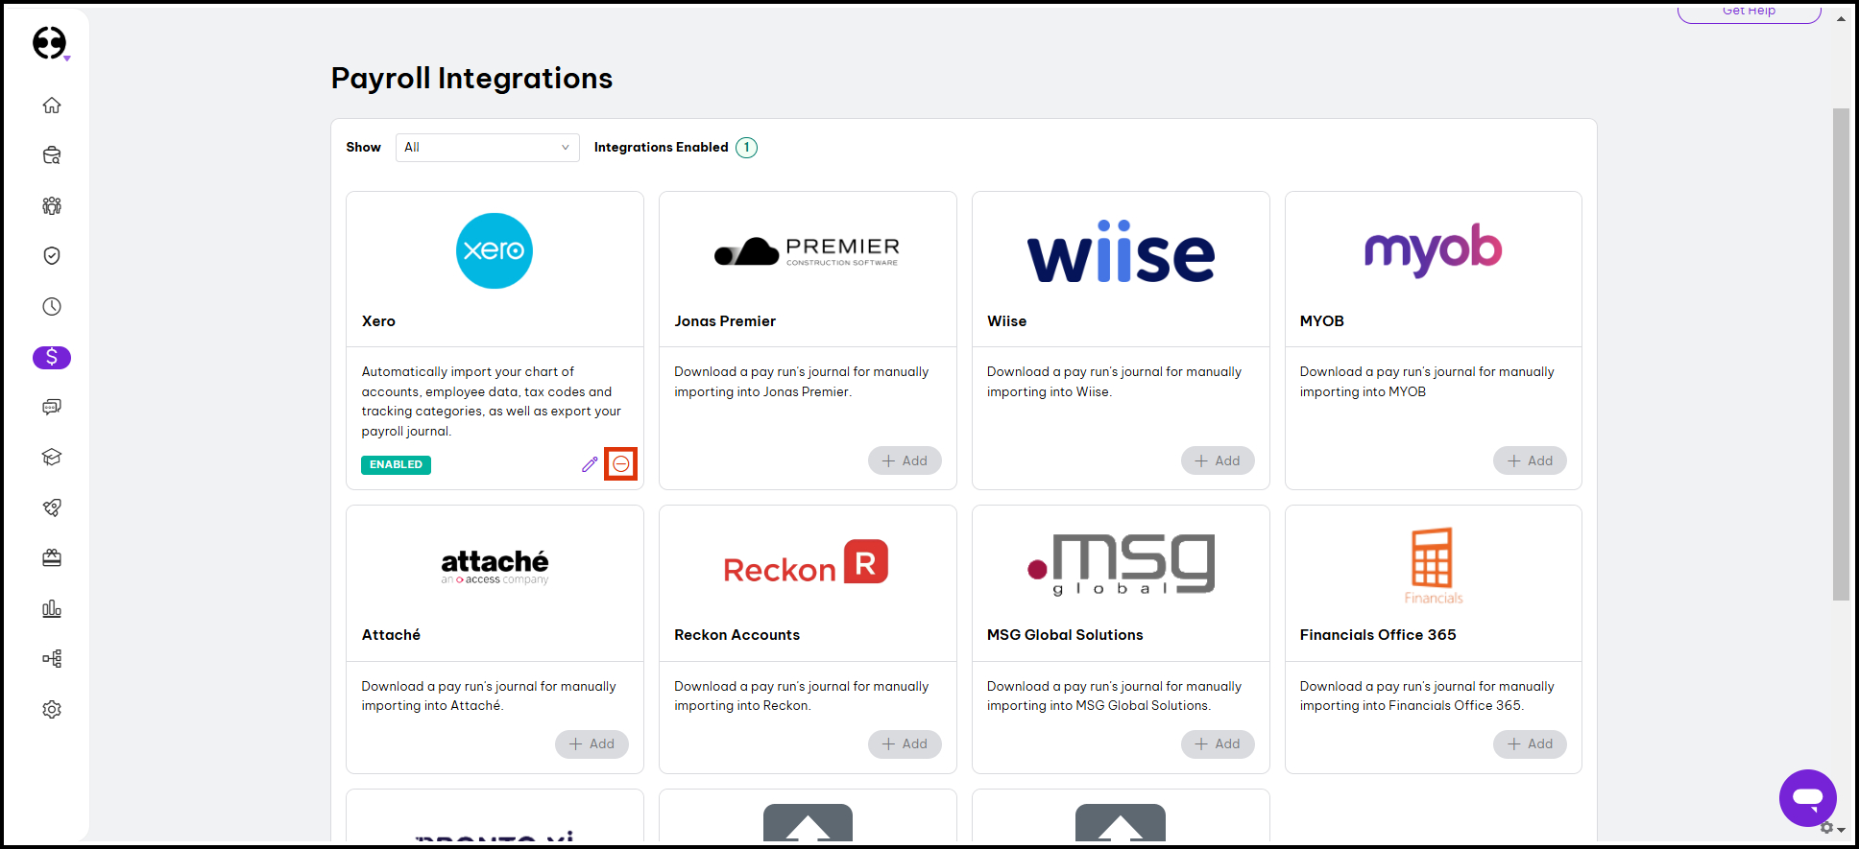The image size is (1859, 849).
Task: Add the Jonas Premier integration
Action: coord(904,460)
